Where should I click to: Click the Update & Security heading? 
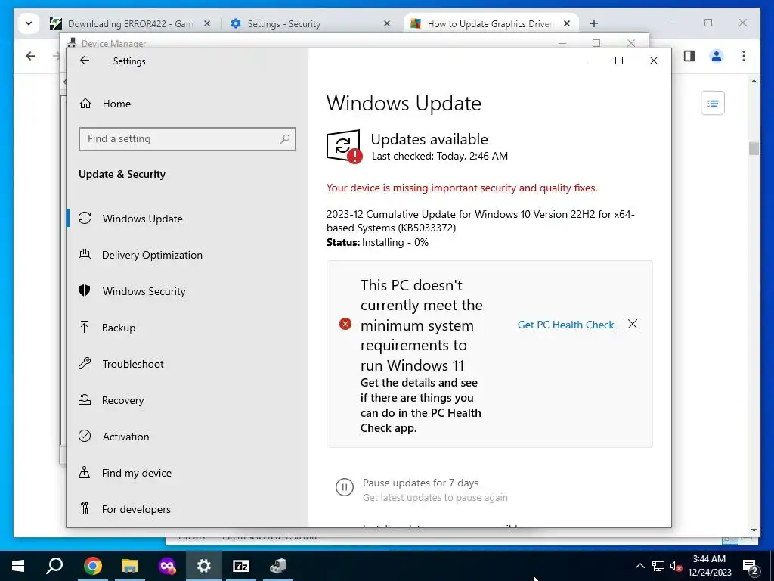coord(122,174)
